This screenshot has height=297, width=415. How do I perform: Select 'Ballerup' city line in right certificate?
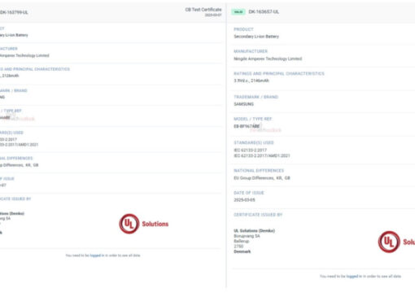(x=242, y=241)
